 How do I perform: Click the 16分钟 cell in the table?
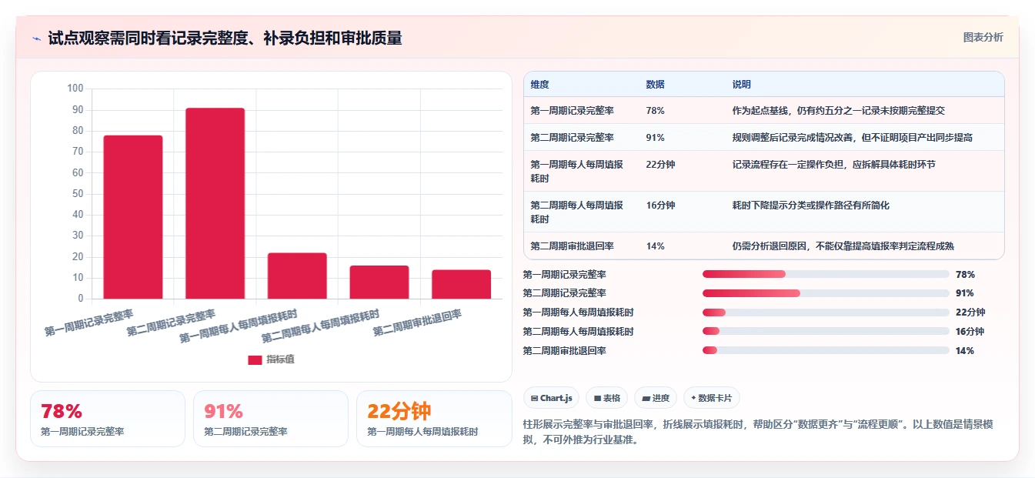[x=660, y=205]
